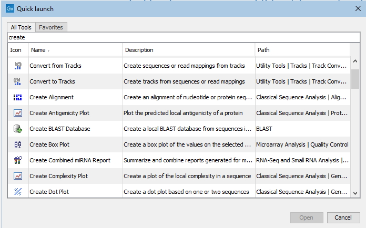
Task: Select "Create Complexity Plot" name
Action: (x=58, y=176)
